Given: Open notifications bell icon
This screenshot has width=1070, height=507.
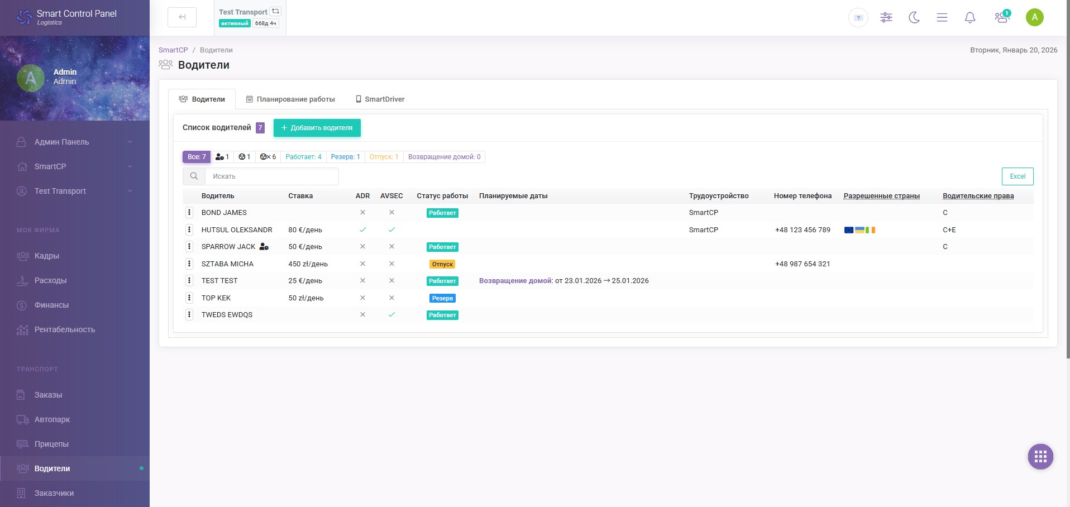Looking at the screenshot, I should pyautogui.click(x=970, y=18).
